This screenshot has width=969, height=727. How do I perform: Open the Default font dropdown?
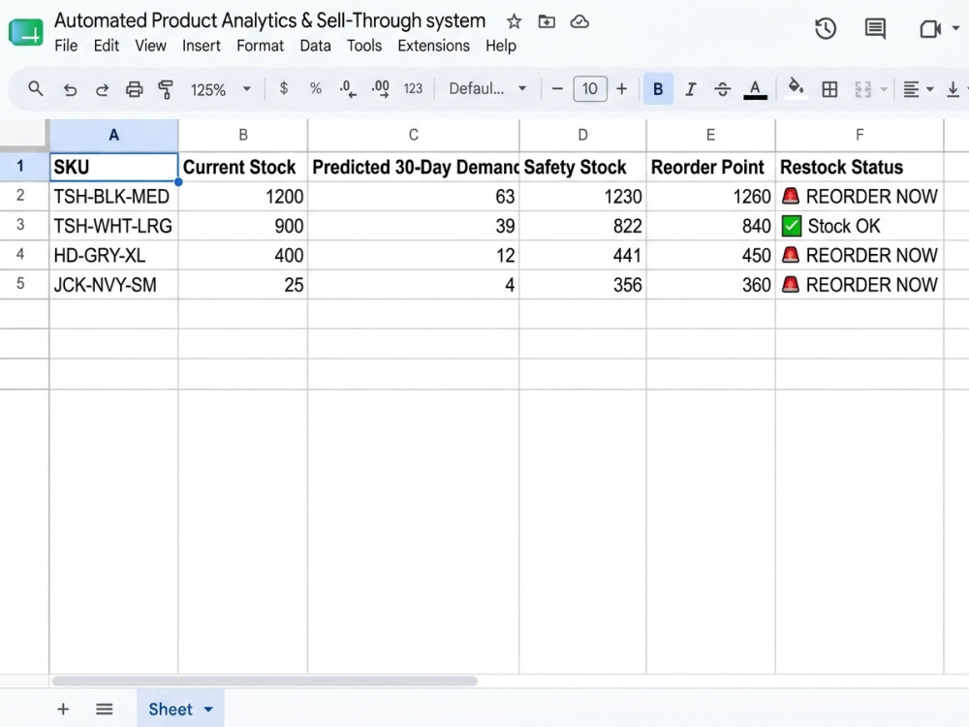click(487, 89)
